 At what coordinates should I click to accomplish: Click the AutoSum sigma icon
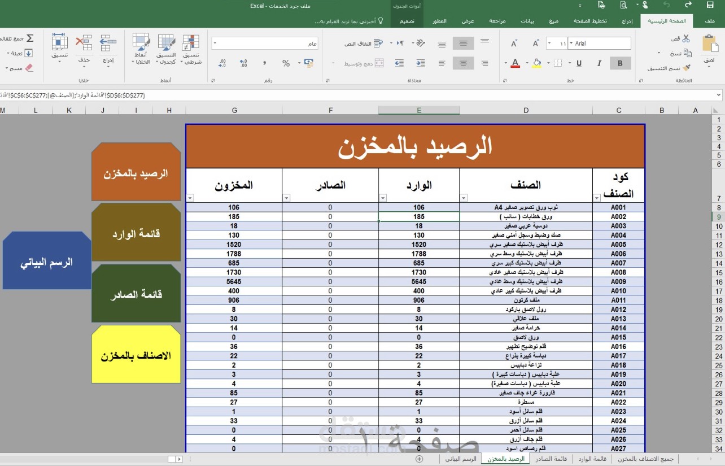coord(30,38)
